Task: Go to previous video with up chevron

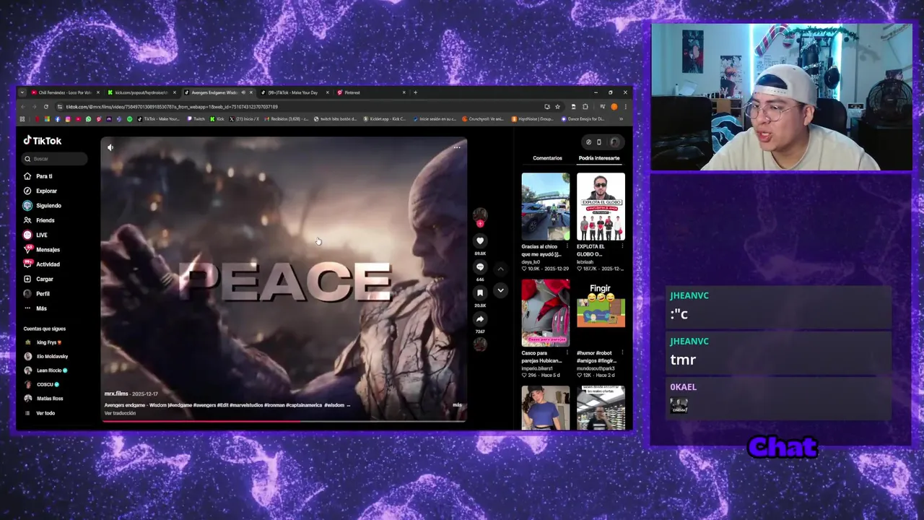Action: (500, 269)
